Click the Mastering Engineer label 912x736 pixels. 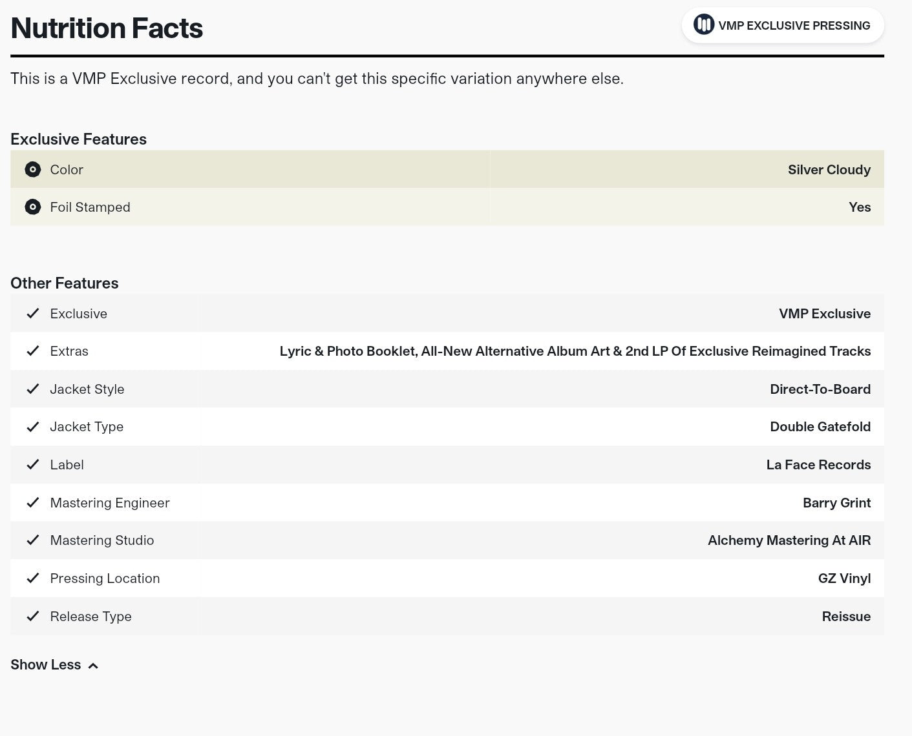pyautogui.click(x=110, y=503)
